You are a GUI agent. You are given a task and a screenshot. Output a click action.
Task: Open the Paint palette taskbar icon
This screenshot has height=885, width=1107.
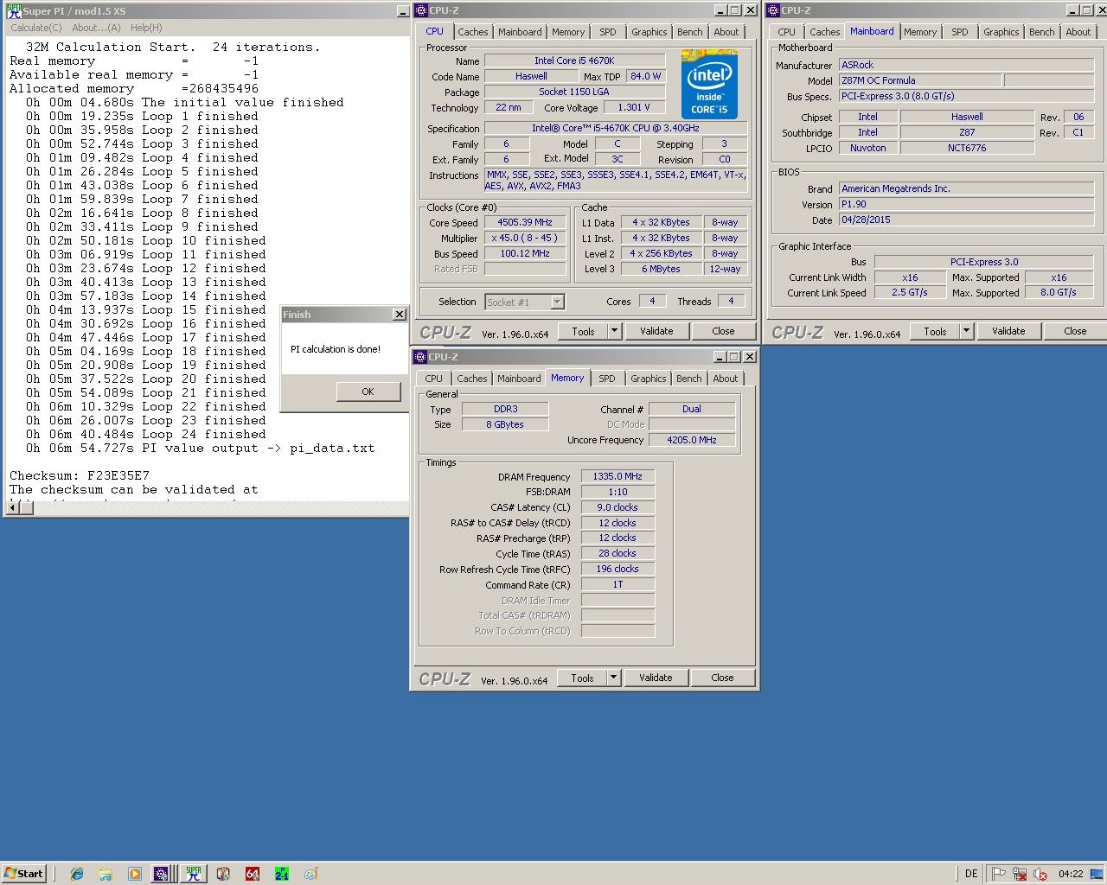311,874
